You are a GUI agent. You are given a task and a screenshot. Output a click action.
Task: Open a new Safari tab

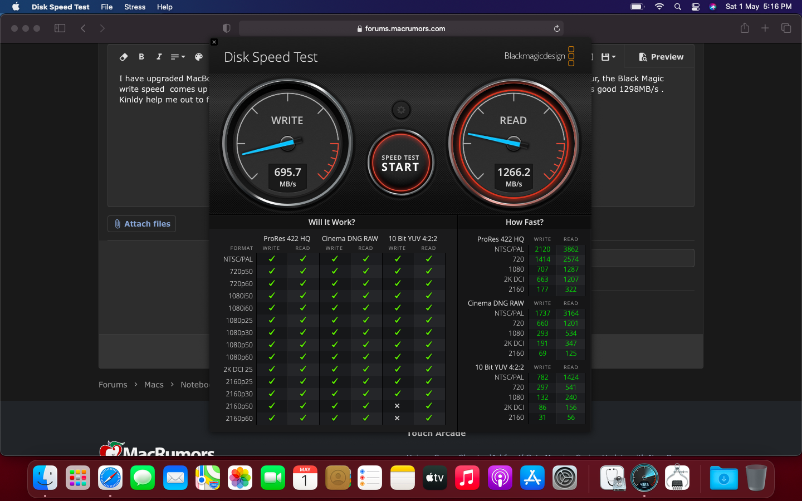click(765, 28)
